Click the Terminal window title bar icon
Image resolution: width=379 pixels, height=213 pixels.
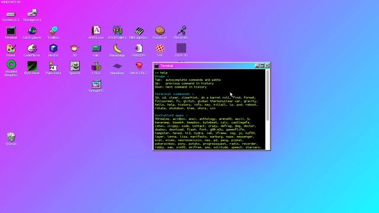156,66
